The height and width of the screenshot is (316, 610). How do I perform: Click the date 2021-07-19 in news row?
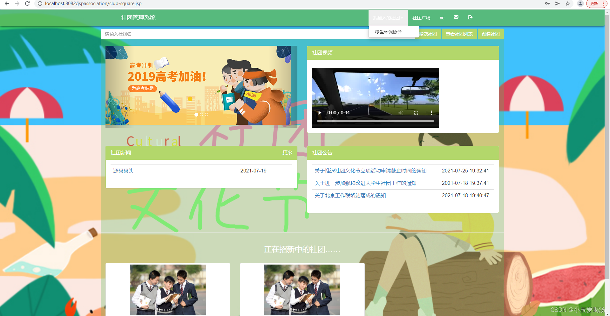click(x=253, y=171)
